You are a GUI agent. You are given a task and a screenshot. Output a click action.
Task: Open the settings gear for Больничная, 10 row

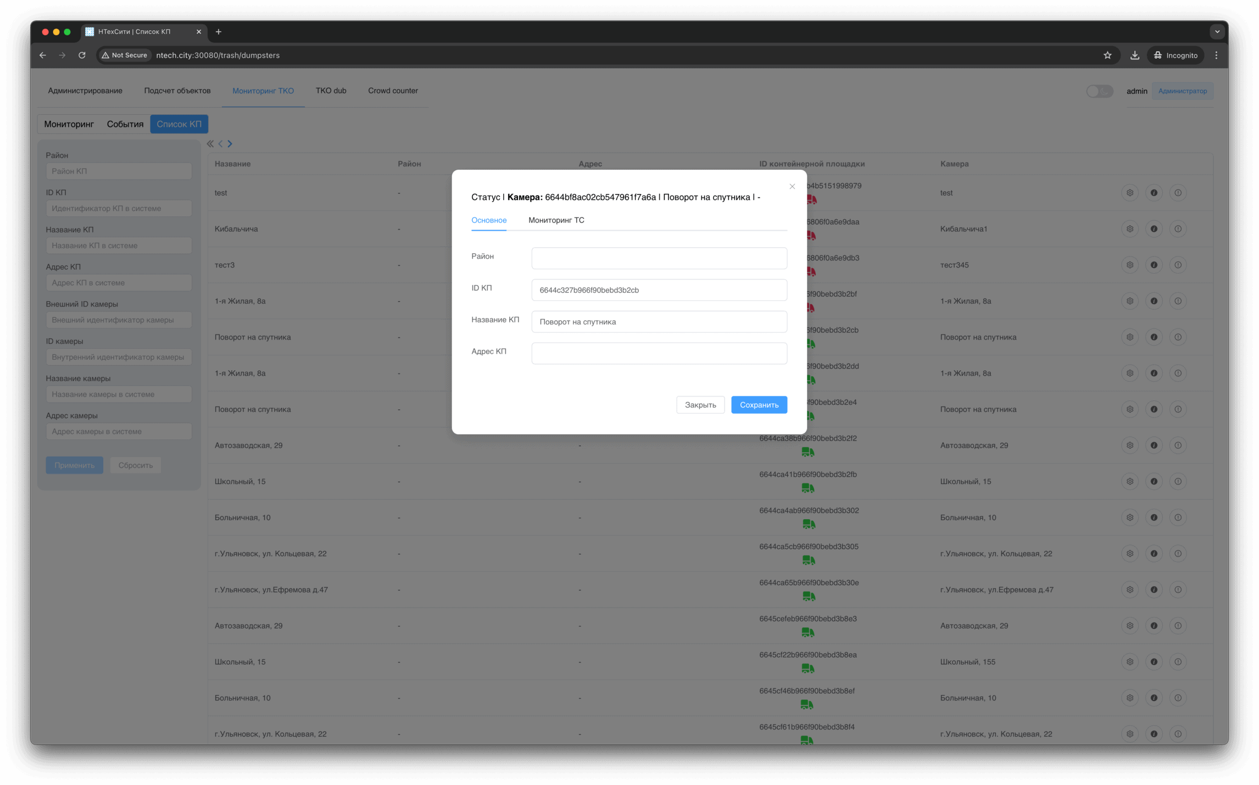pyautogui.click(x=1129, y=517)
